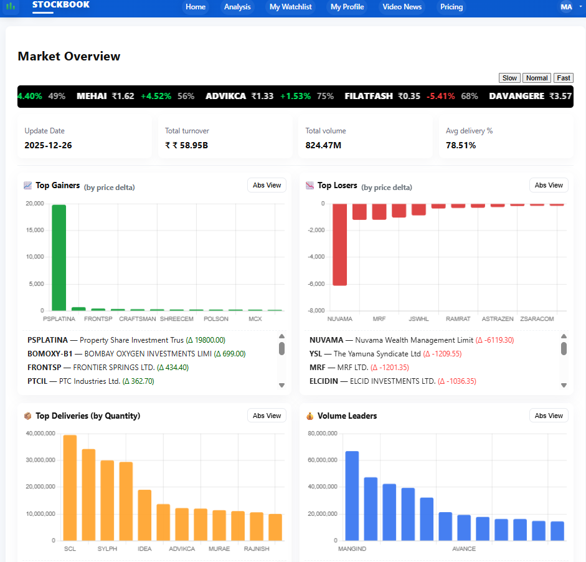
Task: Click the MRF axis label in losers chart
Action: (379, 319)
